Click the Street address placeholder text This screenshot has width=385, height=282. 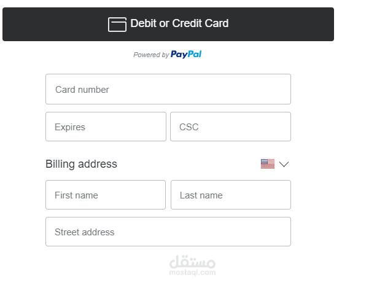click(85, 232)
